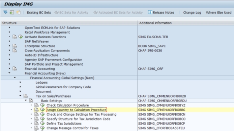Open documentation icon for Financial Accounting
The width and height of the screenshot is (234, 131).
click(14, 69)
